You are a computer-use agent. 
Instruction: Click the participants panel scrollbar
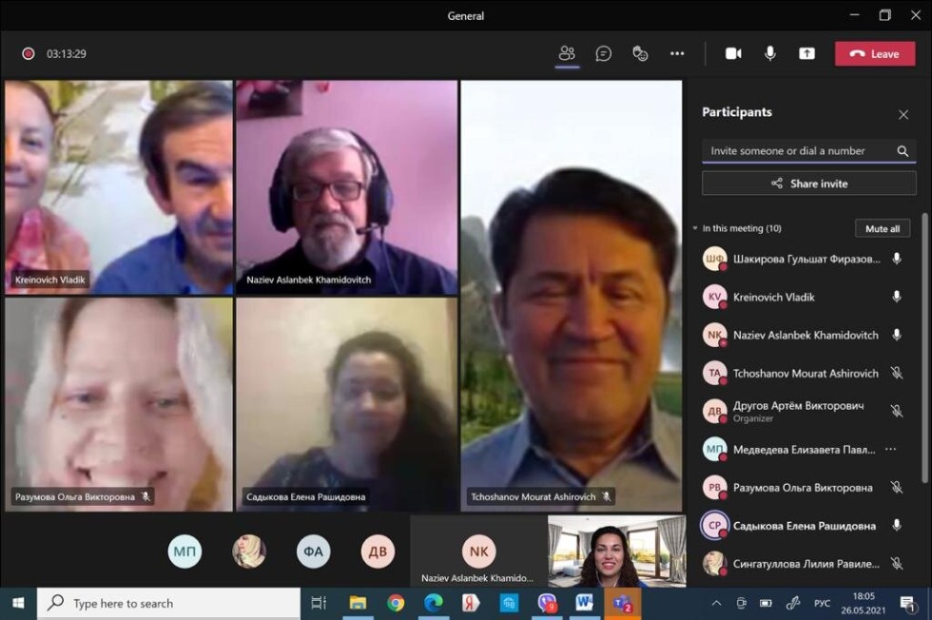924,285
